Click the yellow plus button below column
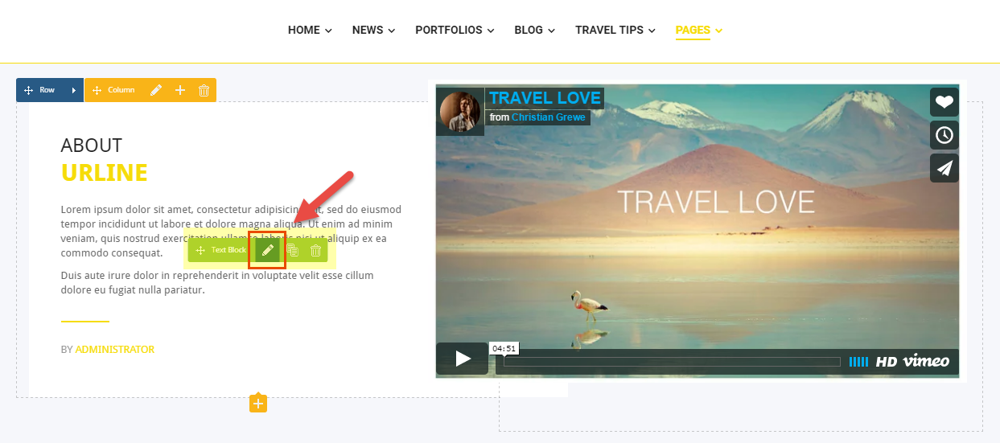 (x=257, y=404)
